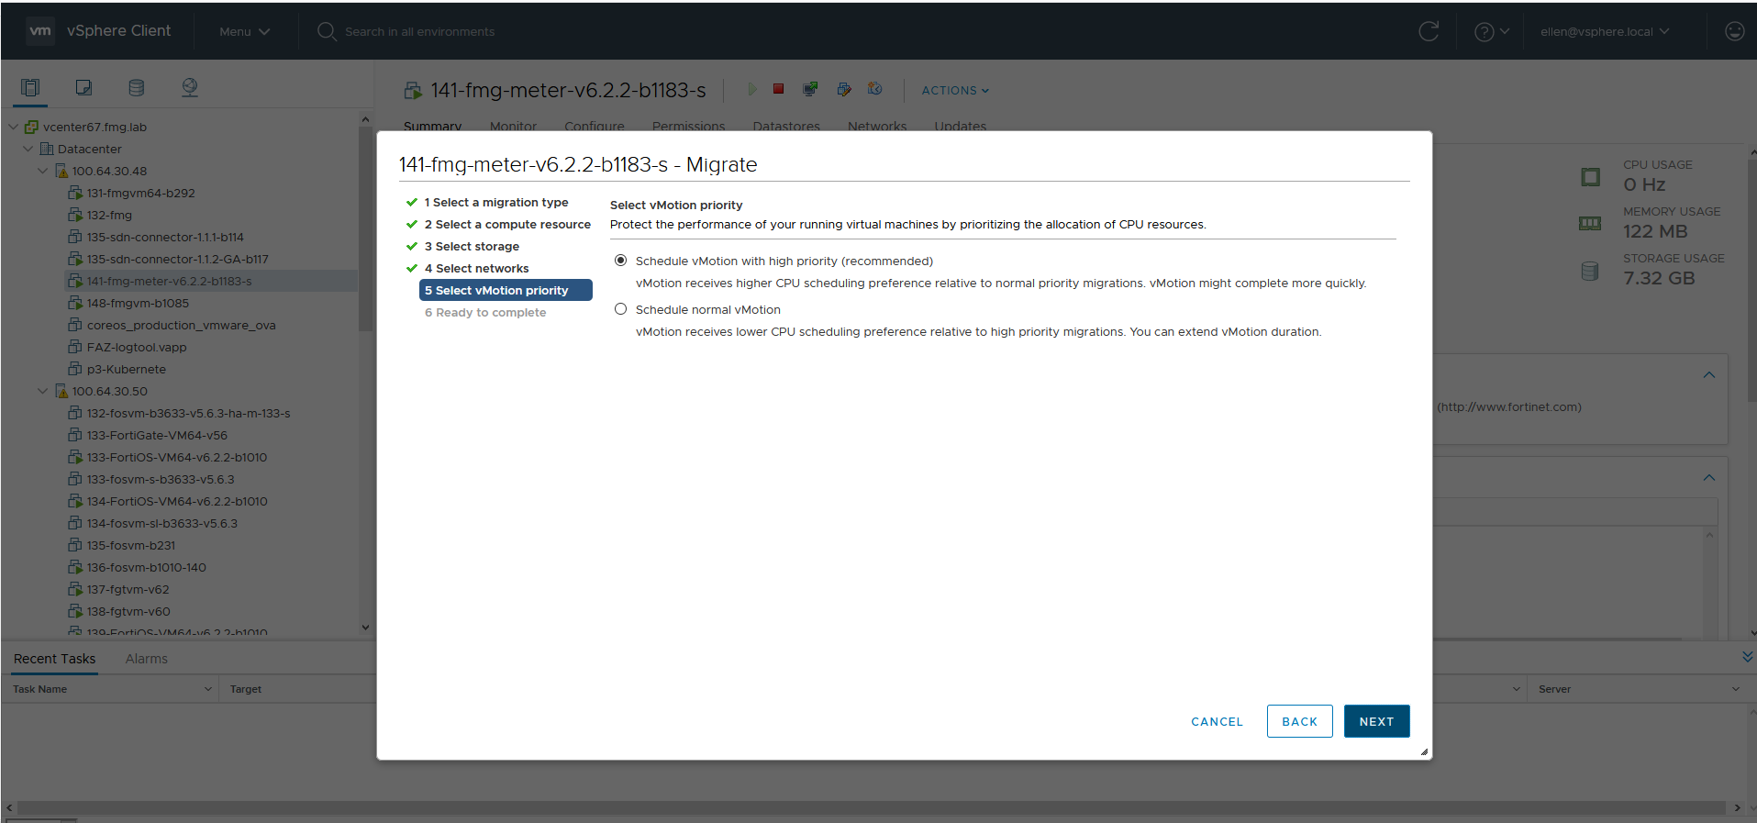Collapse the 100.64.30.50 host node
Screen dimensions: 1757x823
[43, 391]
